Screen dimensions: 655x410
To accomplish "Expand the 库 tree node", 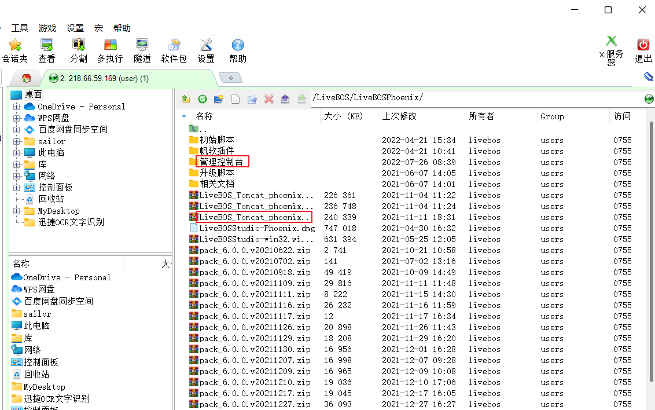I will (16, 164).
